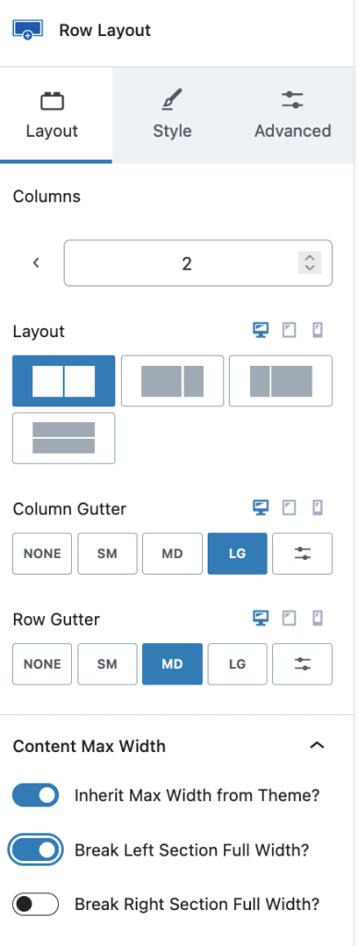Select the stacked rows layout icon
This screenshot has height=946, width=358.
click(x=64, y=438)
